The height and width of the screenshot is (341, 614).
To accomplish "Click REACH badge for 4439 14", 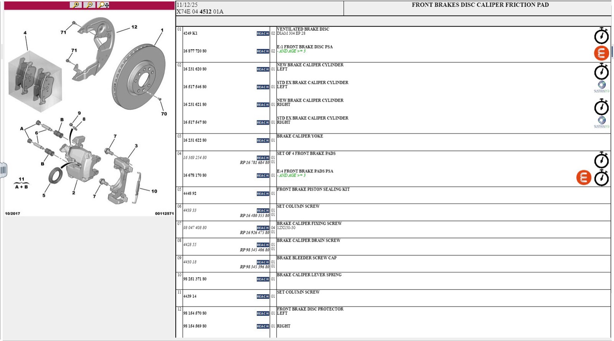I will point(263,297).
